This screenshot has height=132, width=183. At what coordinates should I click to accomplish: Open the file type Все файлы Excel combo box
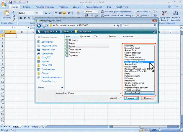coord(139,93)
